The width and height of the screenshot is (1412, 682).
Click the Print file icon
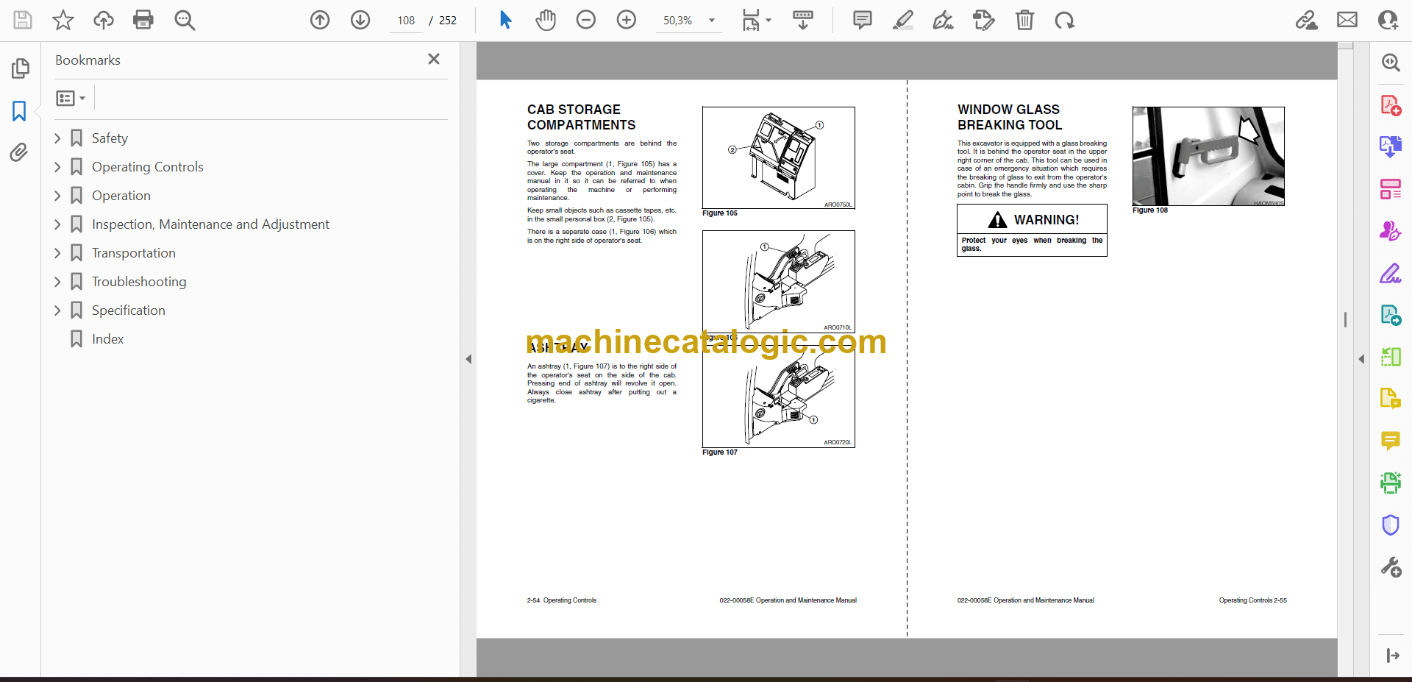[x=143, y=20]
